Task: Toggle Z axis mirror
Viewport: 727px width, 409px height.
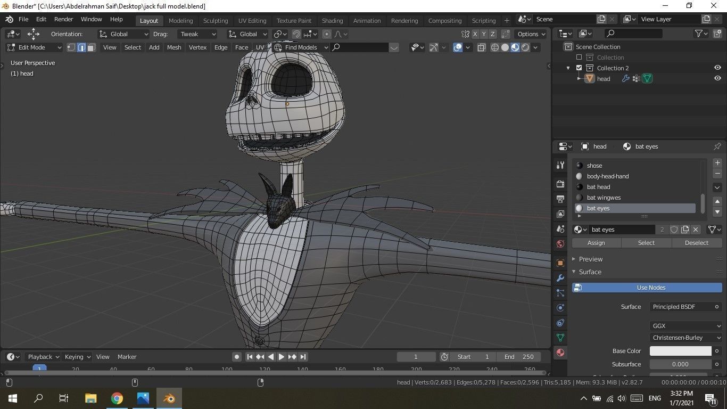Action: click(492, 34)
